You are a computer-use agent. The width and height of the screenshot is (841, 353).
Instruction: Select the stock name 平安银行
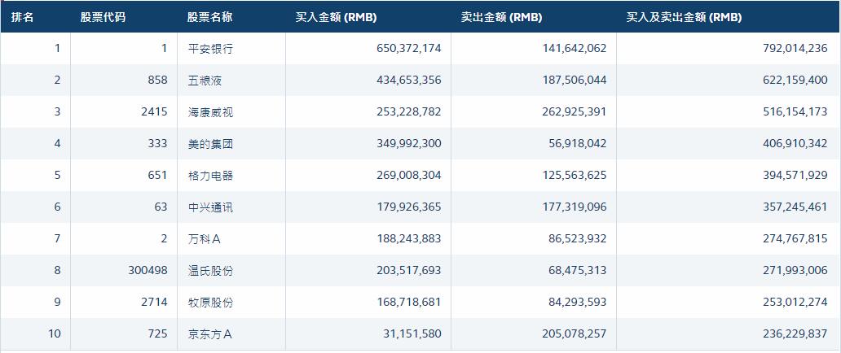211,49
